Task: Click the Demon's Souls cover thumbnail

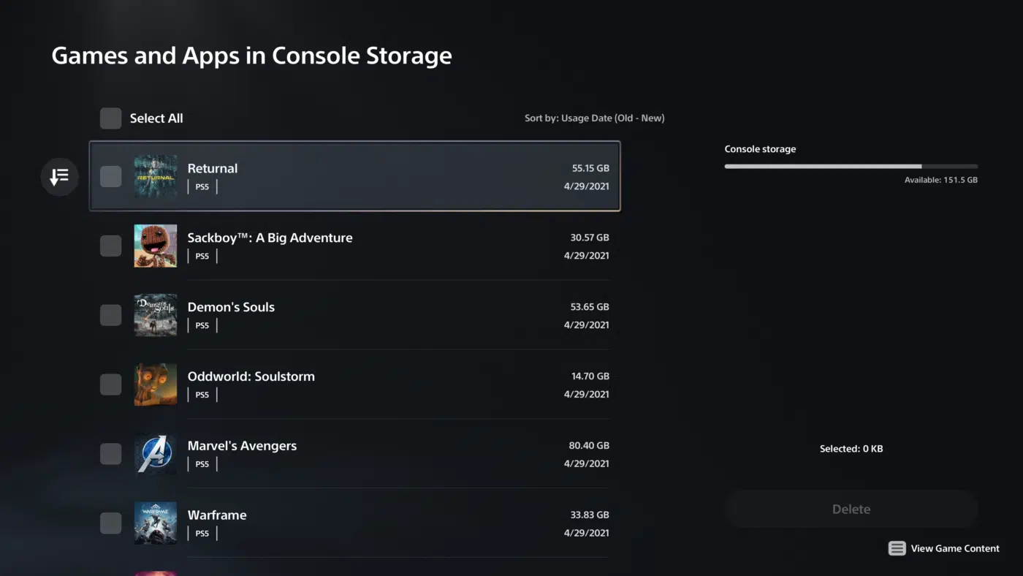Action: [155, 315]
